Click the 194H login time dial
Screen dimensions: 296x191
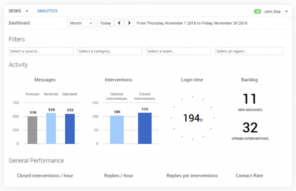pyautogui.click(x=193, y=118)
